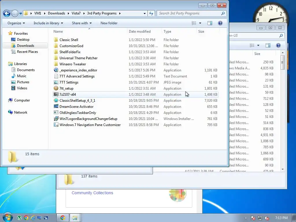Toggle preview pane in back Explorer window
The image size is (296, 222).
[x=268, y=45]
